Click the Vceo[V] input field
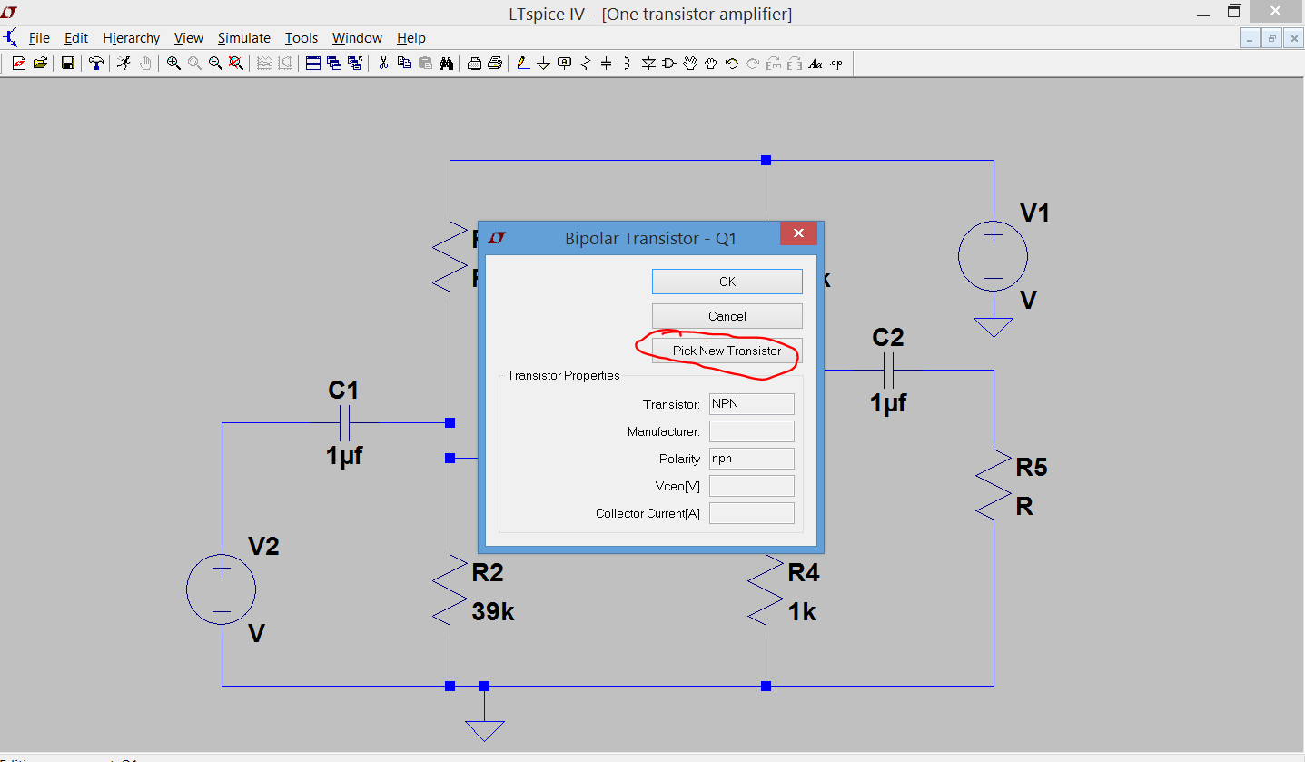Screen dimensions: 1305x762 coord(752,486)
